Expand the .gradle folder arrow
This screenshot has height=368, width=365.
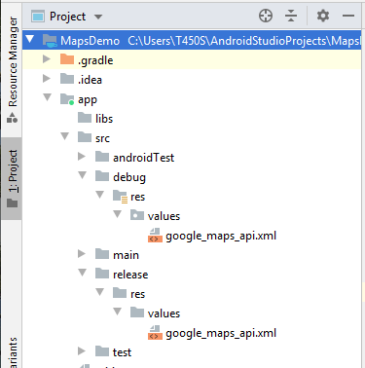click(47, 59)
